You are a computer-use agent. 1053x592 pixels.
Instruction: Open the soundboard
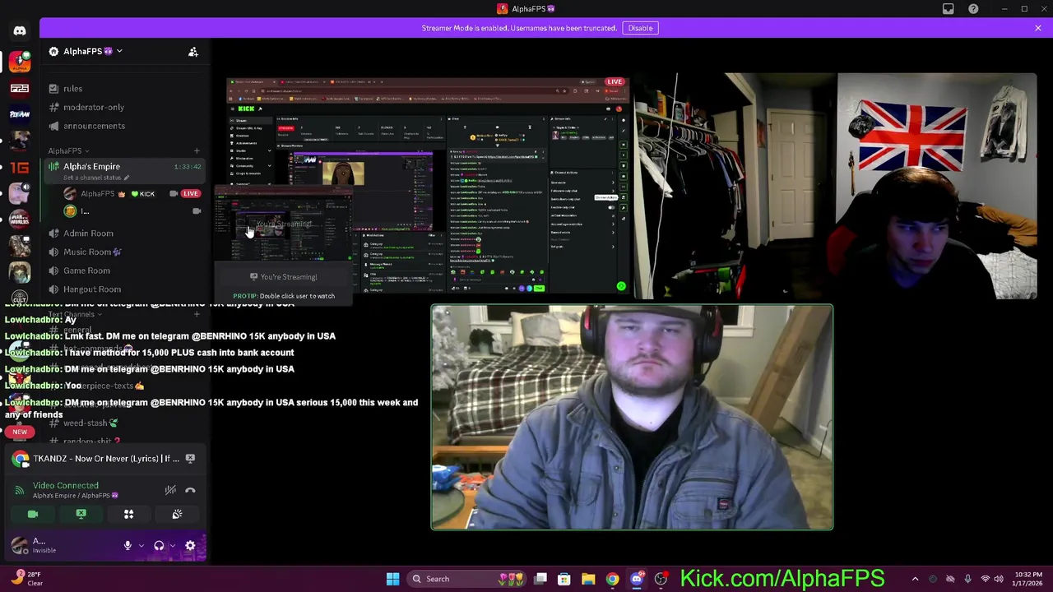click(x=177, y=515)
